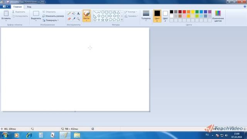
Task: Activate Цвет 2 background color
Action: [165, 16]
